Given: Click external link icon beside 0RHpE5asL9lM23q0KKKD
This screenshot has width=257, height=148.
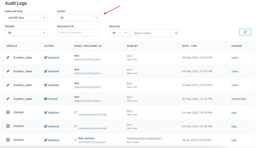Looking at the screenshot, I should click(x=75, y=126).
